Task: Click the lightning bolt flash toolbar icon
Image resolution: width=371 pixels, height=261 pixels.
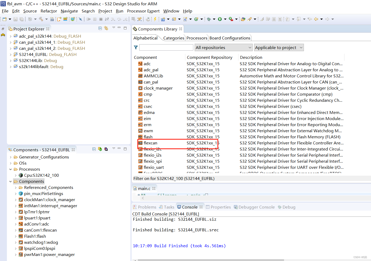Action: coord(155,19)
